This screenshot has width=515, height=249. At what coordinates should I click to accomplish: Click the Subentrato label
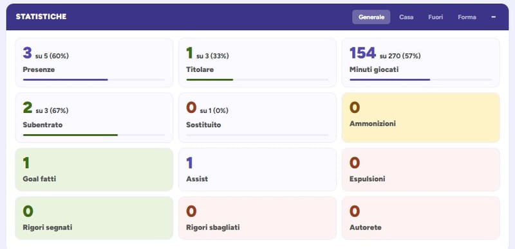(x=42, y=125)
